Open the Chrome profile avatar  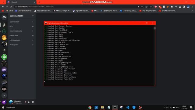[x=188, y=7]
